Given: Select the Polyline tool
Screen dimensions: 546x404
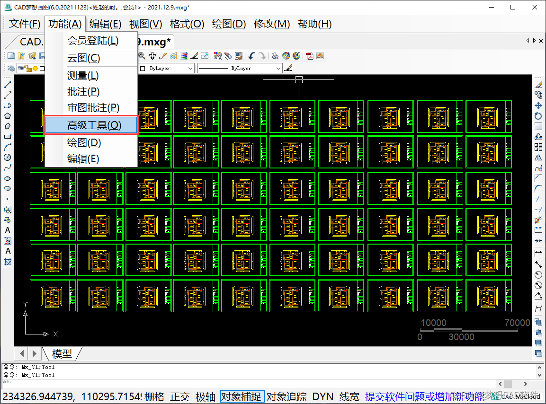Looking at the screenshot, I should click(7, 105).
